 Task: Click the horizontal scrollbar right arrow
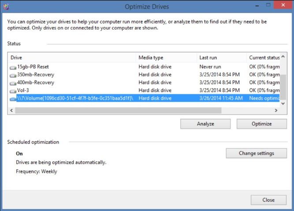pos(275,110)
